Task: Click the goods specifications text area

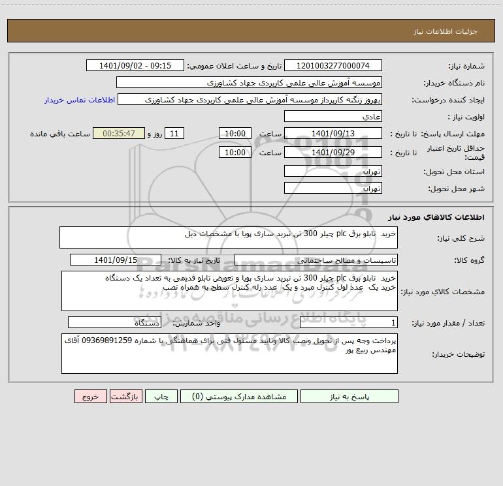Action: (229, 291)
